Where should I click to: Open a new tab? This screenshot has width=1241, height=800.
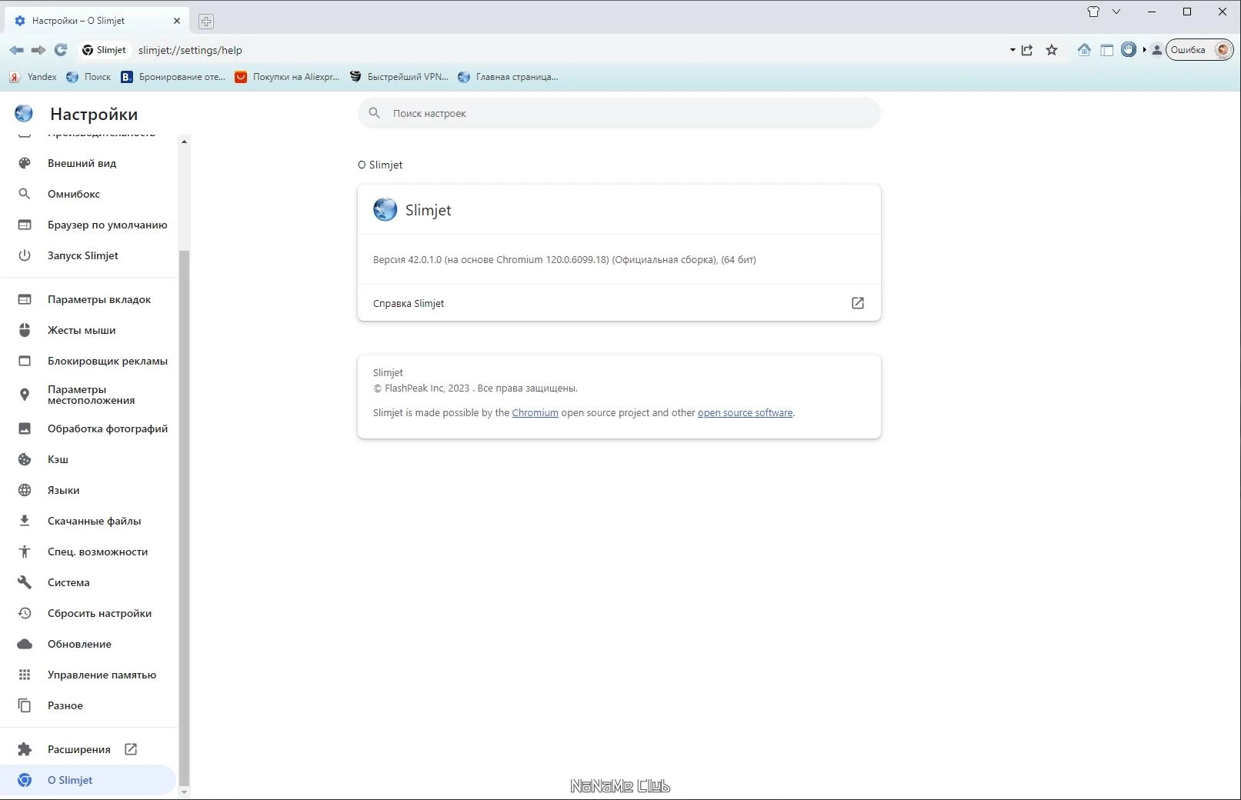click(x=205, y=22)
